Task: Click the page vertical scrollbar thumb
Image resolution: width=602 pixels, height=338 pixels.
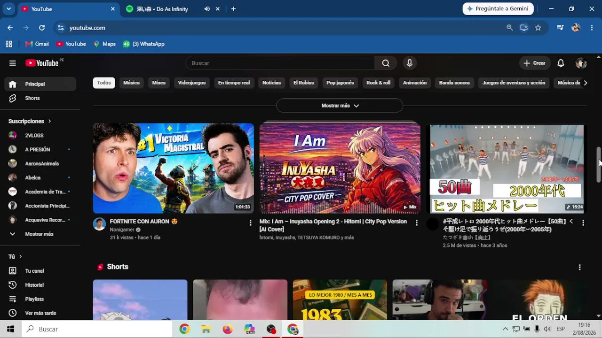Action: (599, 165)
